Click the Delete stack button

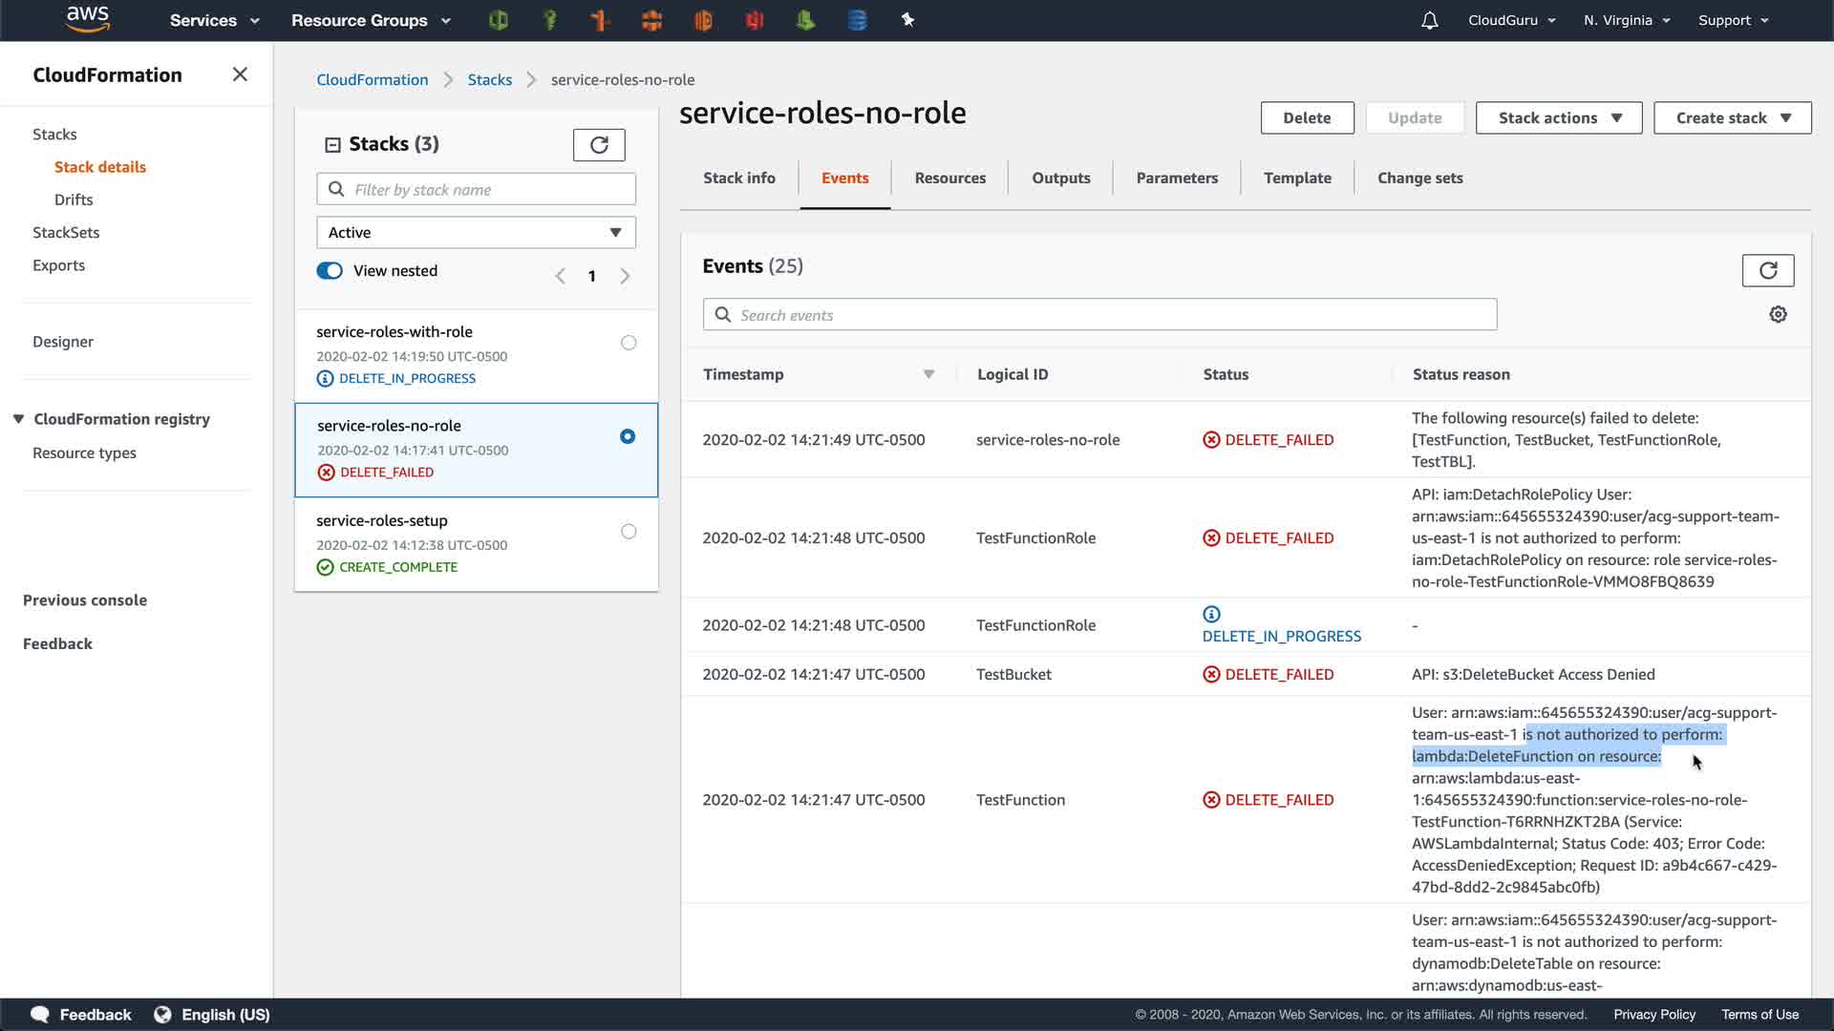point(1307,117)
